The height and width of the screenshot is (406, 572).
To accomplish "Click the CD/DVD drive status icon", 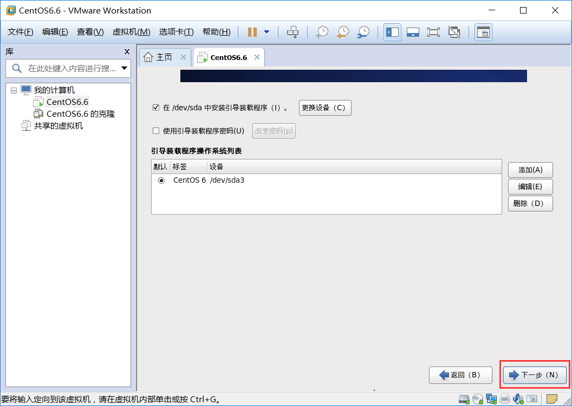I will pyautogui.click(x=478, y=399).
